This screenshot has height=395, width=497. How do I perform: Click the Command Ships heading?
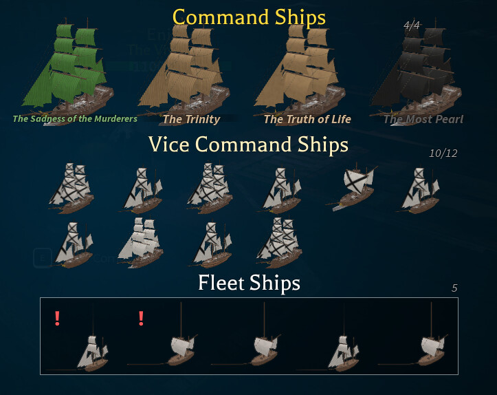coord(249,17)
